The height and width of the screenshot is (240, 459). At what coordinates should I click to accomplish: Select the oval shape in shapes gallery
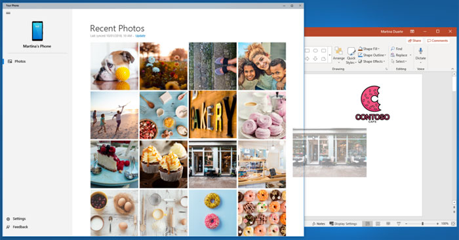tap(315, 50)
